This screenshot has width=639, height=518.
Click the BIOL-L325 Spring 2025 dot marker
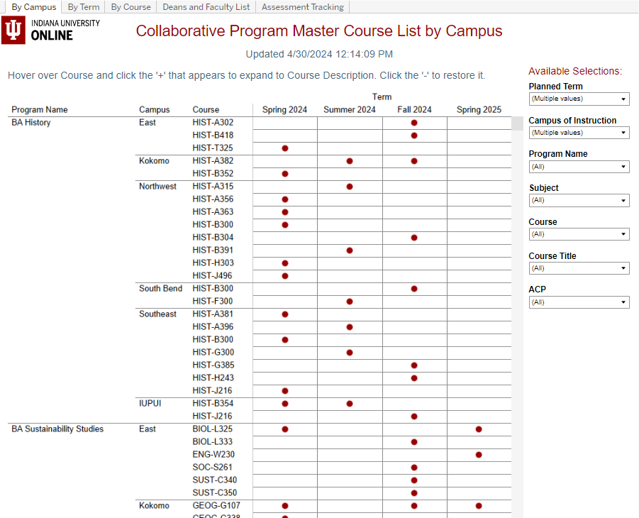(479, 429)
